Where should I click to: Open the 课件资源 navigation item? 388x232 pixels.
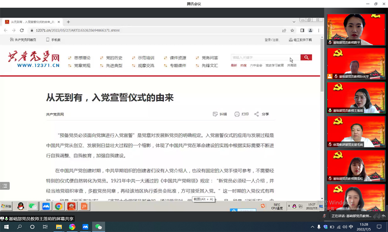(x=178, y=58)
